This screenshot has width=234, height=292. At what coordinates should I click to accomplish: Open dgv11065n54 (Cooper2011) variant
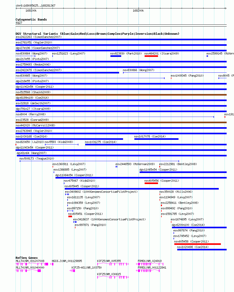pyautogui.click(x=158, y=170)
